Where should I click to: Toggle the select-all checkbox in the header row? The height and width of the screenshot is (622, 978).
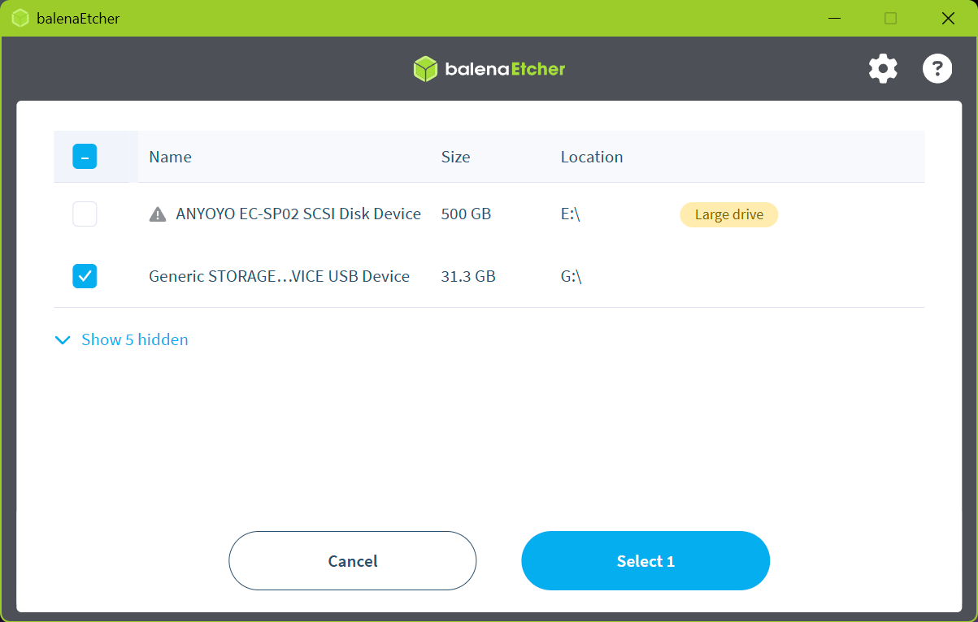[85, 157]
